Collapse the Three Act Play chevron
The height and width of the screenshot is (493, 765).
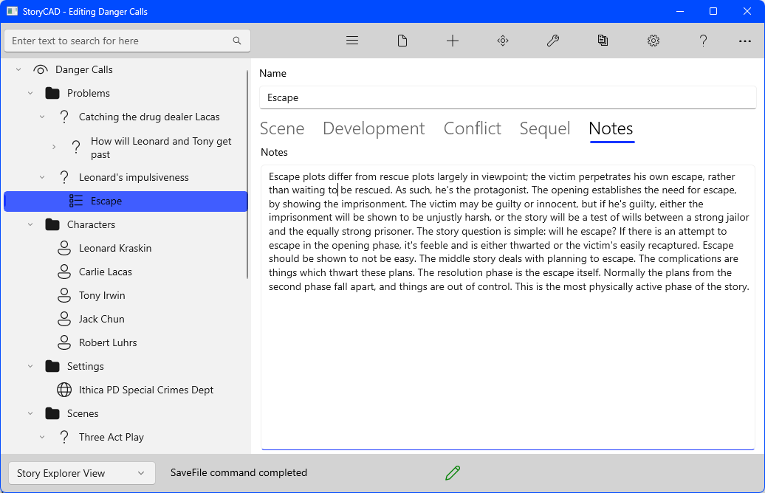[x=42, y=437]
